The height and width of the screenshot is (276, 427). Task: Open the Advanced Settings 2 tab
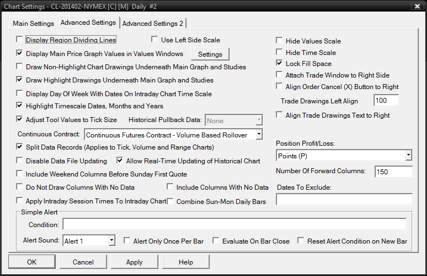click(154, 24)
